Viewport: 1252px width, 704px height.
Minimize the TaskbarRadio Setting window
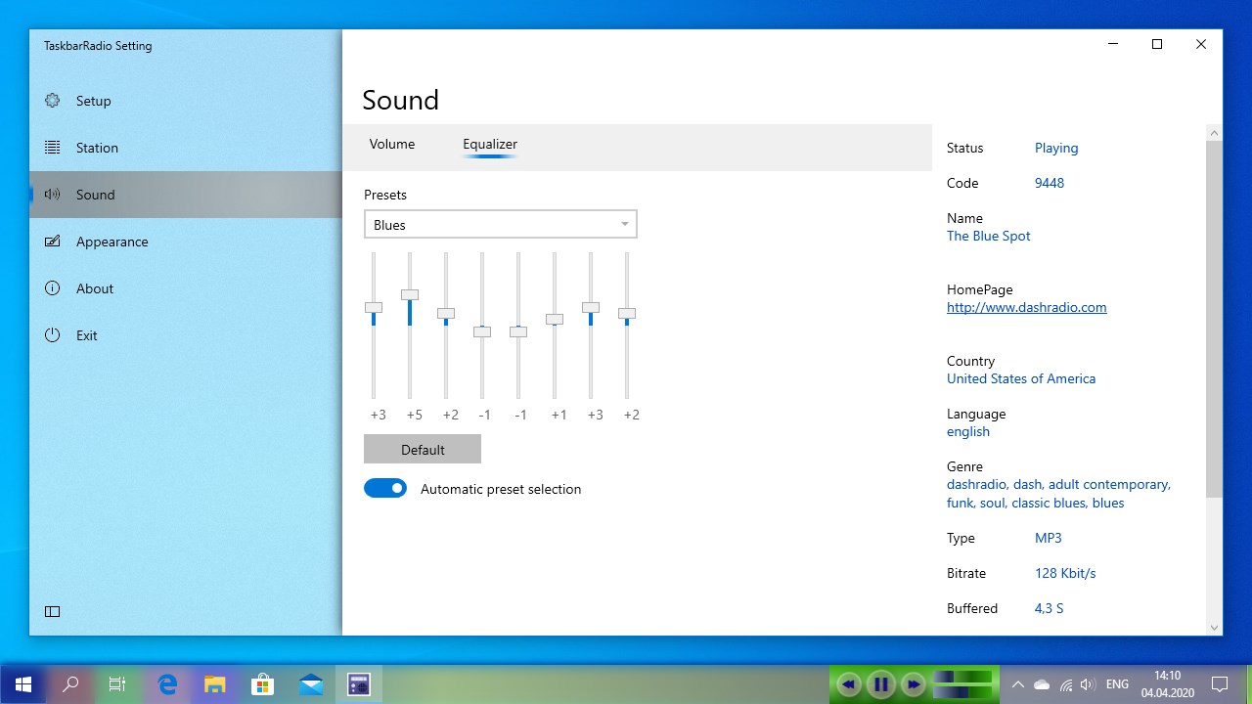[1113, 44]
